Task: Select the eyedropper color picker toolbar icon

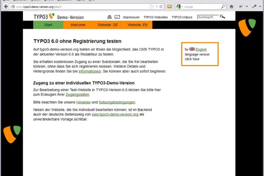Action: point(254,7)
